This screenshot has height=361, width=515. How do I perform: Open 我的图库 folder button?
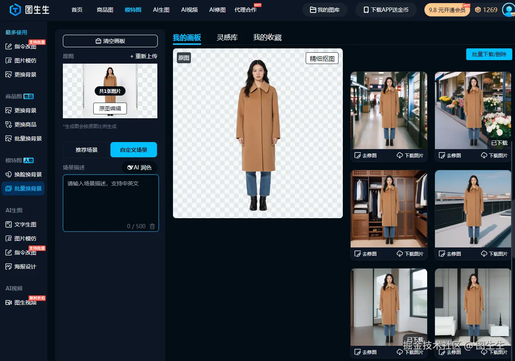point(325,10)
